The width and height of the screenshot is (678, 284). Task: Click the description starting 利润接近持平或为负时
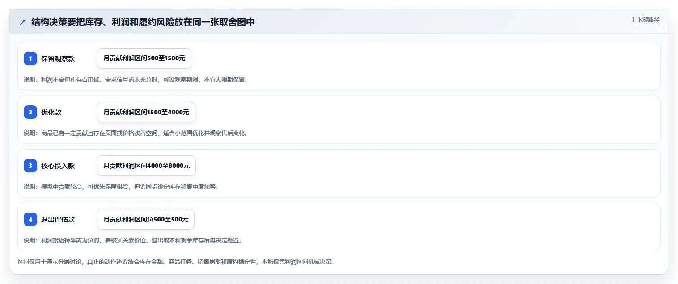[133, 240]
